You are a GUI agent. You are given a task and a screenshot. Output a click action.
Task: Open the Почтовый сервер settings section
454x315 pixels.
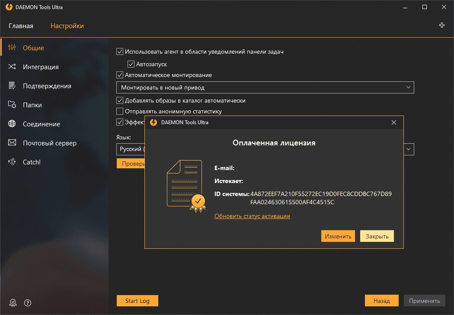(54, 143)
